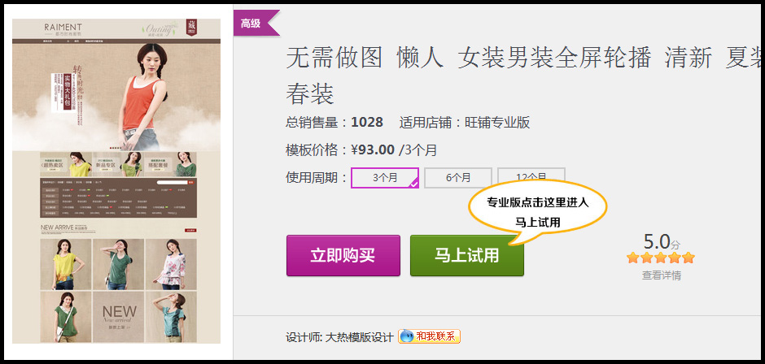Select the 12个月 usage period option

point(531,175)
